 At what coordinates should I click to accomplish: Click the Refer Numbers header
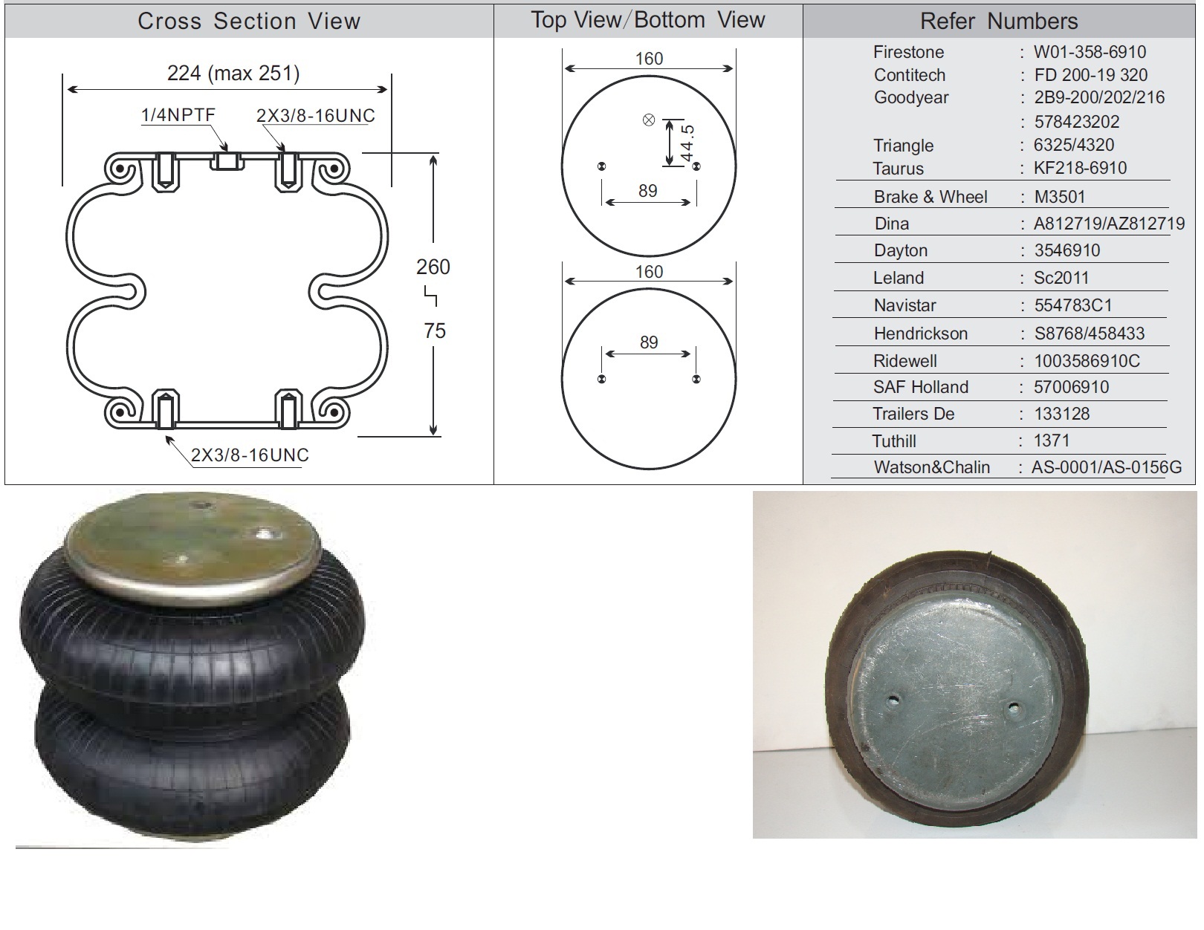tap(999, 21)
